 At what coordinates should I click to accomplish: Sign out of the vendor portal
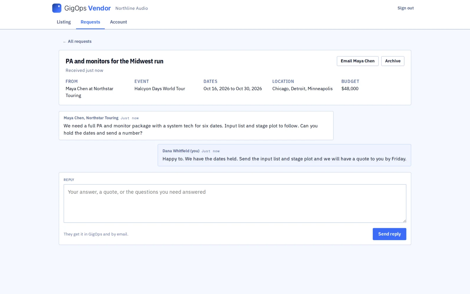point(405,8)
